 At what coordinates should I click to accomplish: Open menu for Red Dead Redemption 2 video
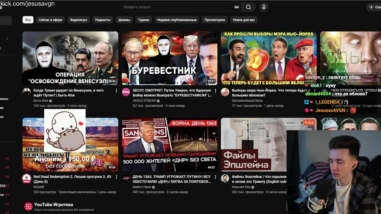116,177
